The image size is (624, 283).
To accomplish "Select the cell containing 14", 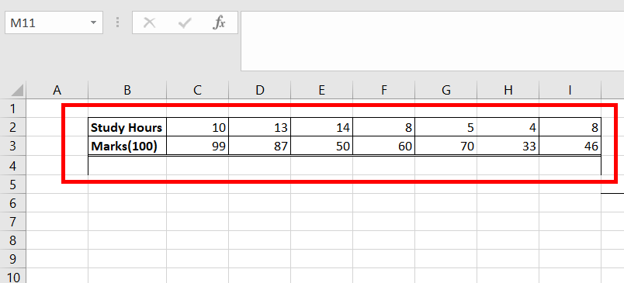I will point(321,127).
